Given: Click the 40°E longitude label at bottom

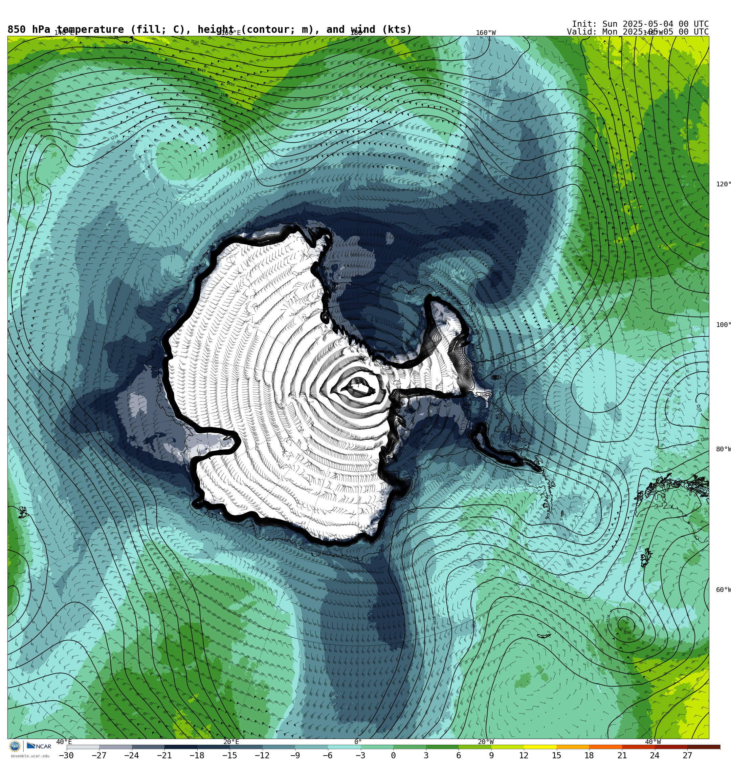Looking at the screenshot, I should point(64,742).
